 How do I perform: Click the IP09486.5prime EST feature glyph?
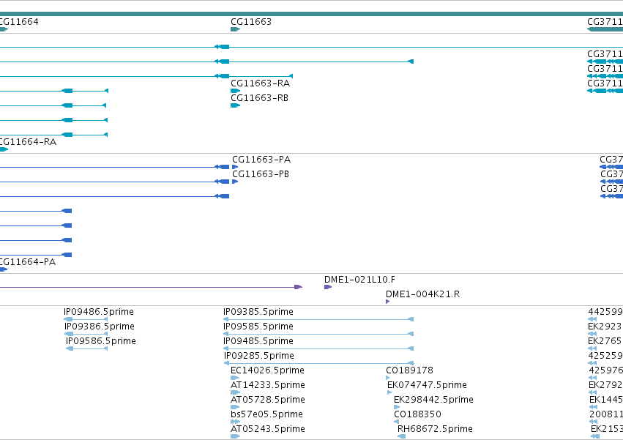click(x=86, y=319)
